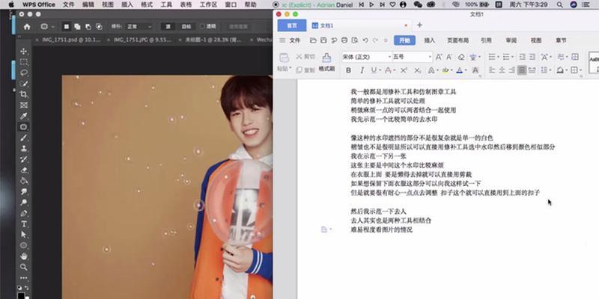Screen dimensions: 599x299
Task: Click the text highlight color swatch
Action: [445, 70]
